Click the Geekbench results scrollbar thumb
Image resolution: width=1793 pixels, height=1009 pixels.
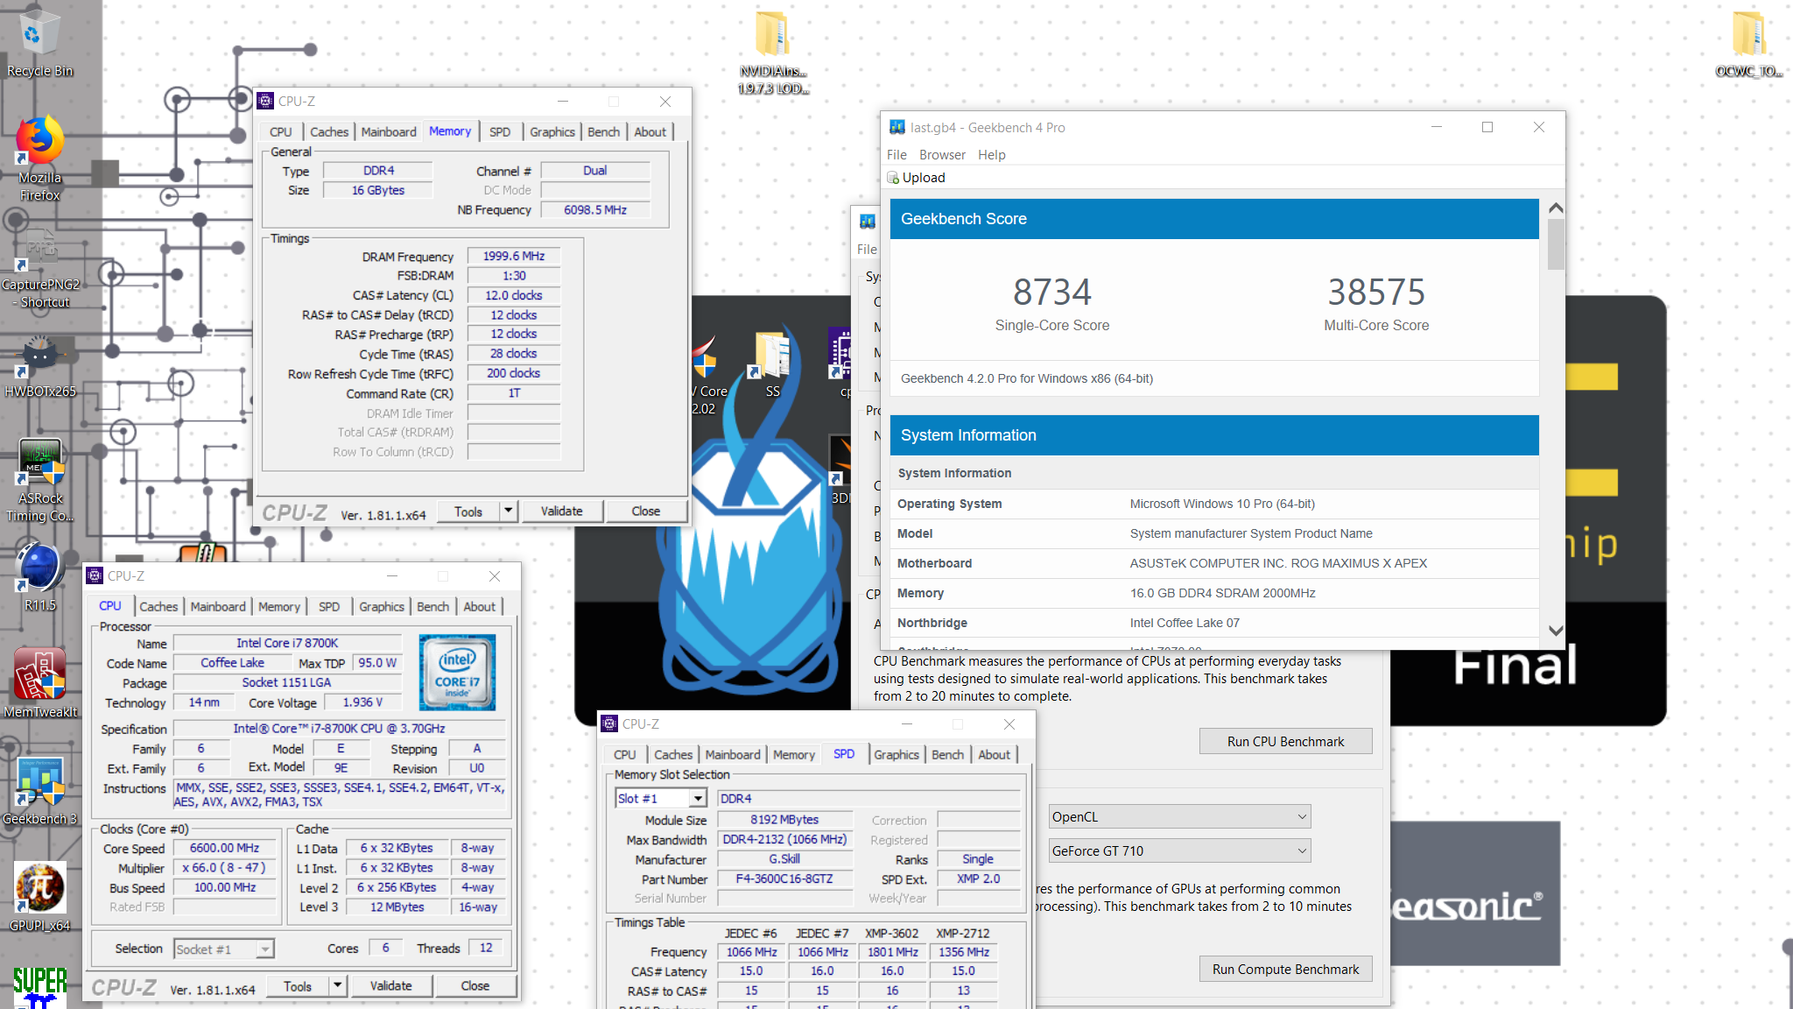[x=1556, y=243]
